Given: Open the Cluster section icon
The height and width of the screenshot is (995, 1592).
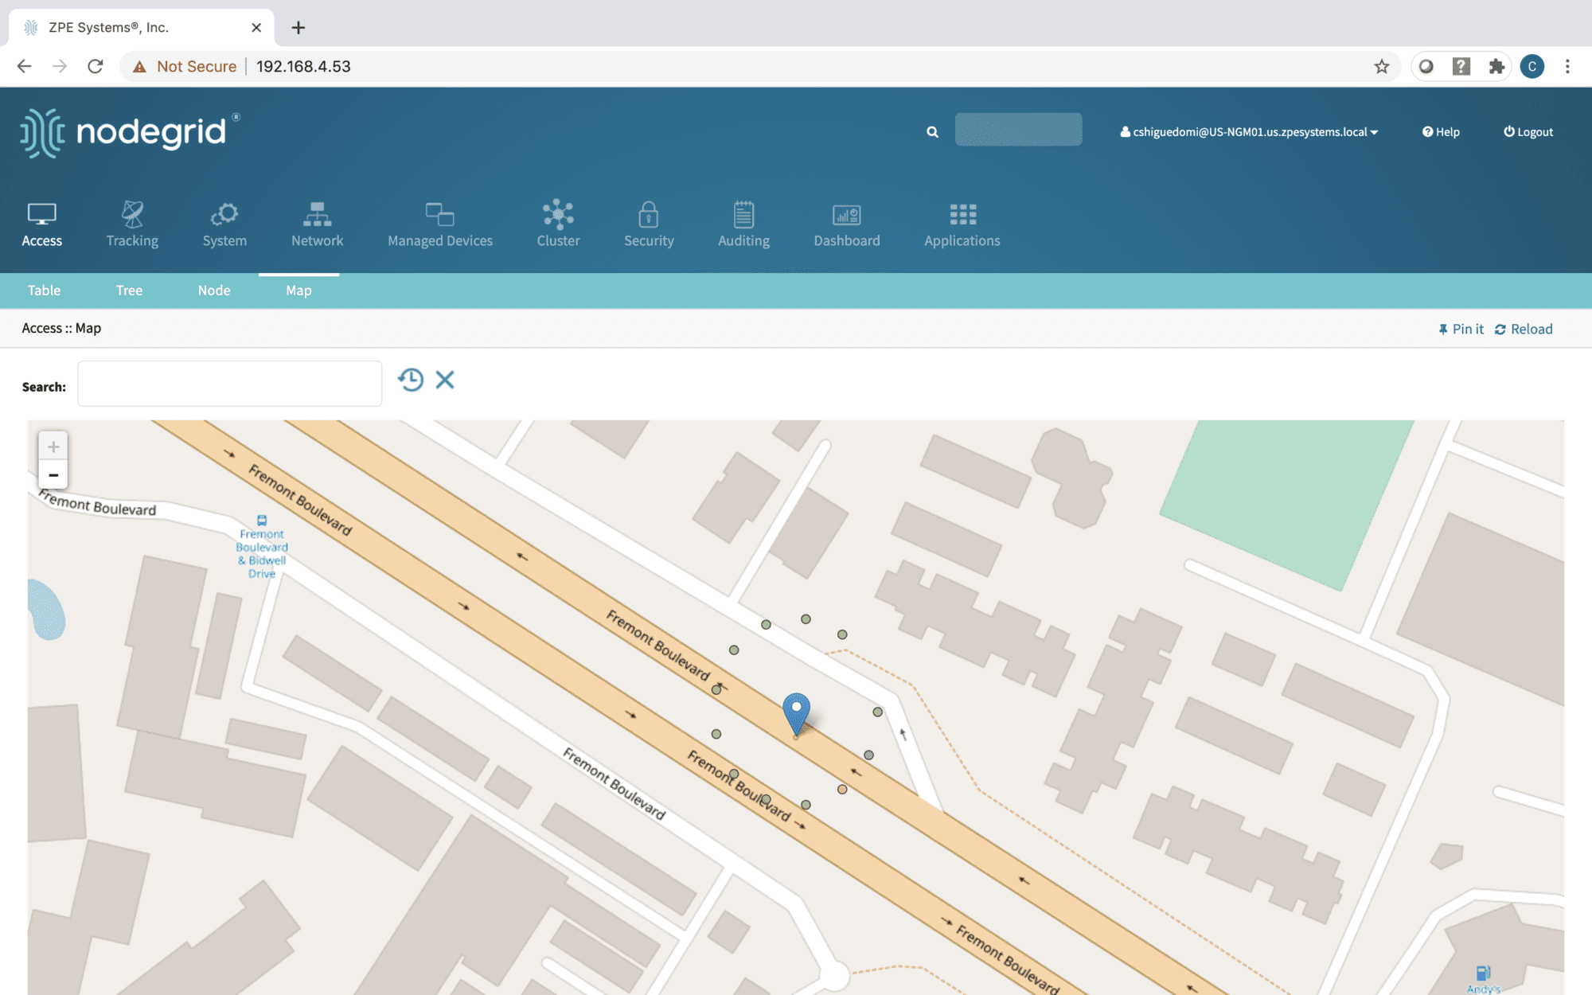Looking at the screenshot, I should (x=558, y=214).
